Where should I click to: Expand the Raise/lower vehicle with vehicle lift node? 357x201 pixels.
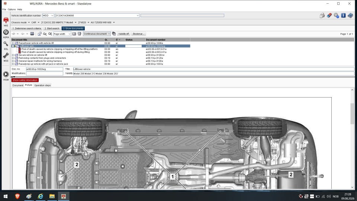tap(13, 43)
